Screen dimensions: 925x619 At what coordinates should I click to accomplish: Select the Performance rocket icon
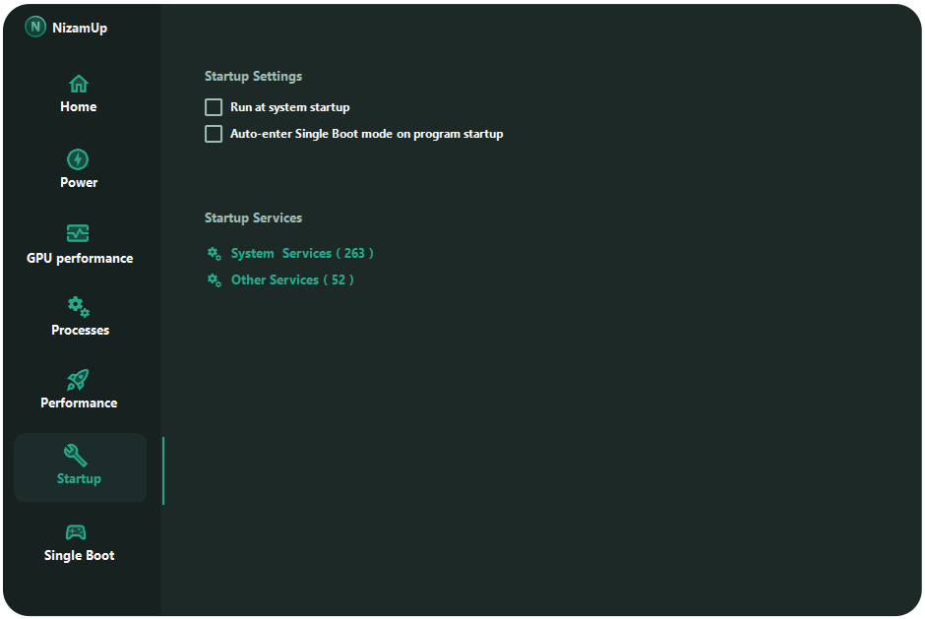click(x=79, y=380)
